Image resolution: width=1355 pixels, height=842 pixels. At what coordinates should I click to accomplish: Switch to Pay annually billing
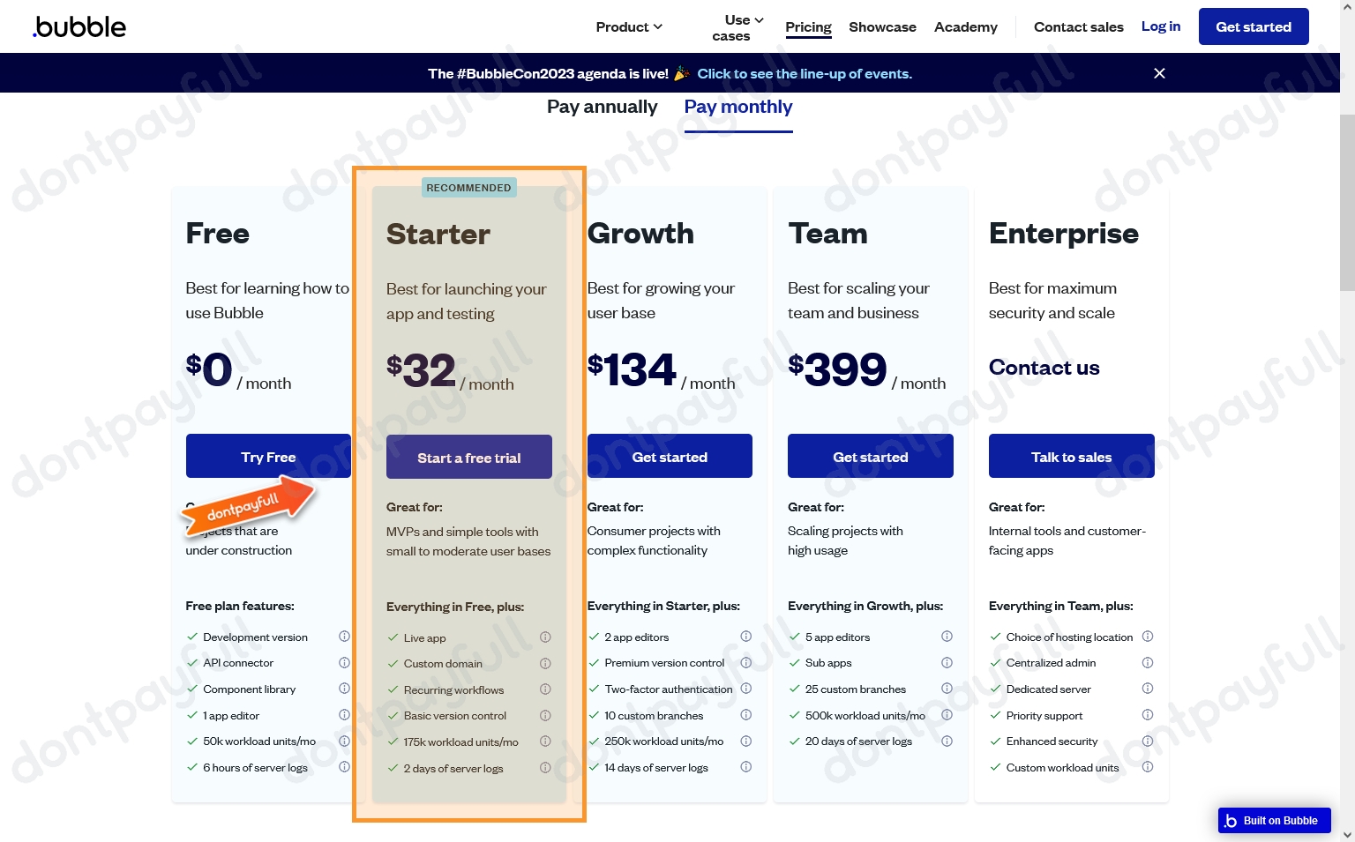603,107
